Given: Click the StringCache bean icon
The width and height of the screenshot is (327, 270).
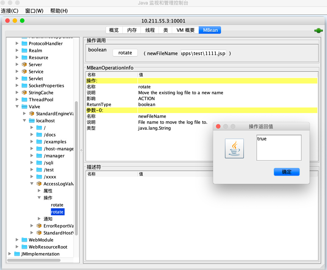Looking at the screenshot, I should point(25,93).
